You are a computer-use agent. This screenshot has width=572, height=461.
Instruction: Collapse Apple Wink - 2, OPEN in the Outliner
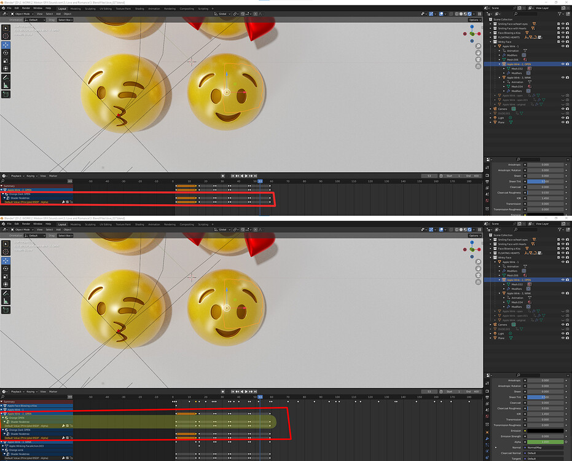coord(500,65)
